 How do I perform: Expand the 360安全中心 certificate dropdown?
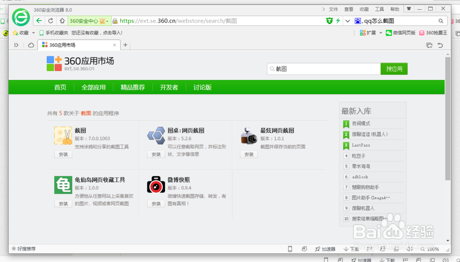click(107, 21)
